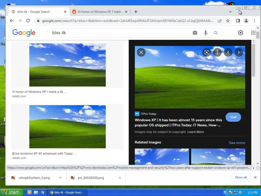Go back with the browser back arrow
261x196 pixels.
(12, 21)
